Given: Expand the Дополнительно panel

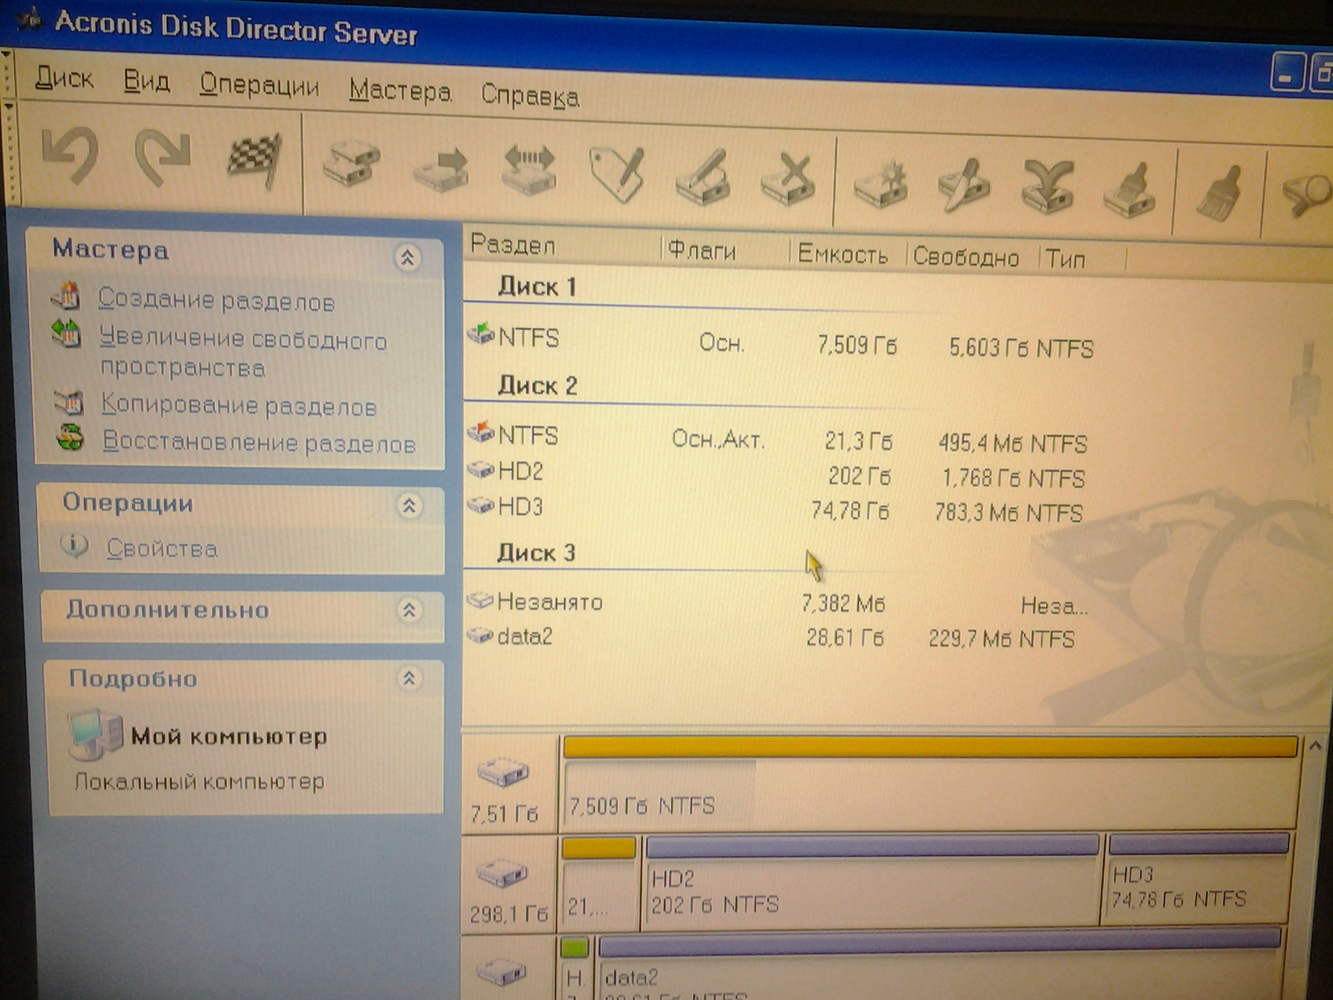Looking at the screenshot, I should click(x=409, y=610).
